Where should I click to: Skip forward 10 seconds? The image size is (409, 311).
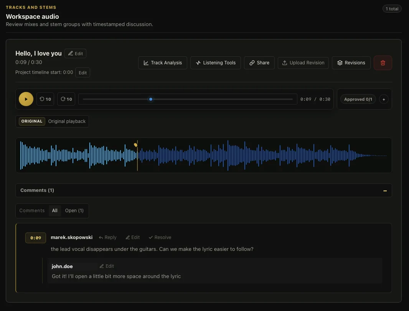66,99
